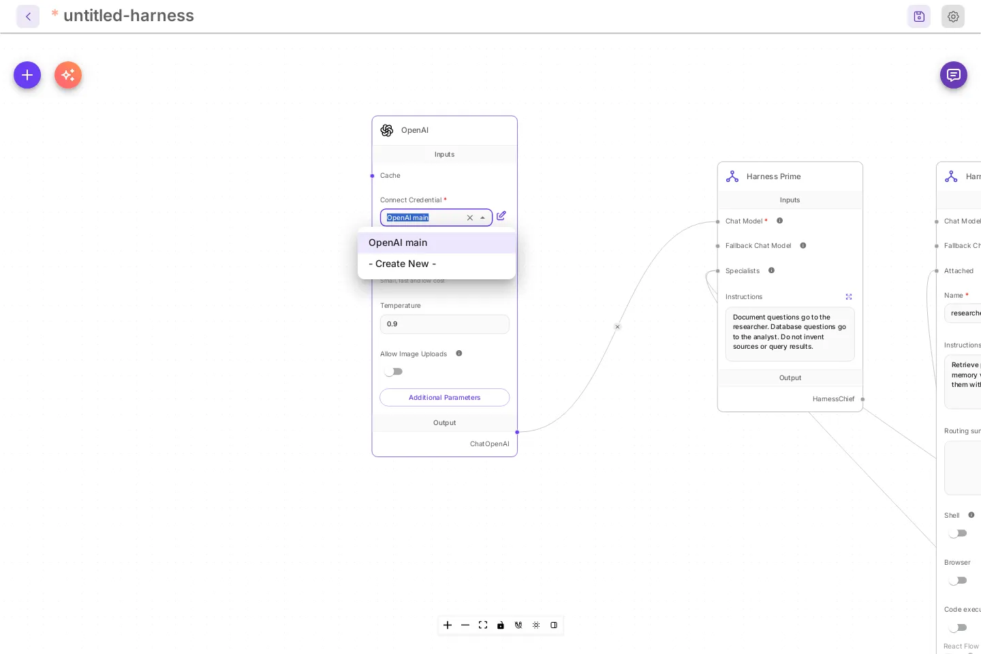
Task: Click the HarnessChief output label
Action: [x=833, y=399]
